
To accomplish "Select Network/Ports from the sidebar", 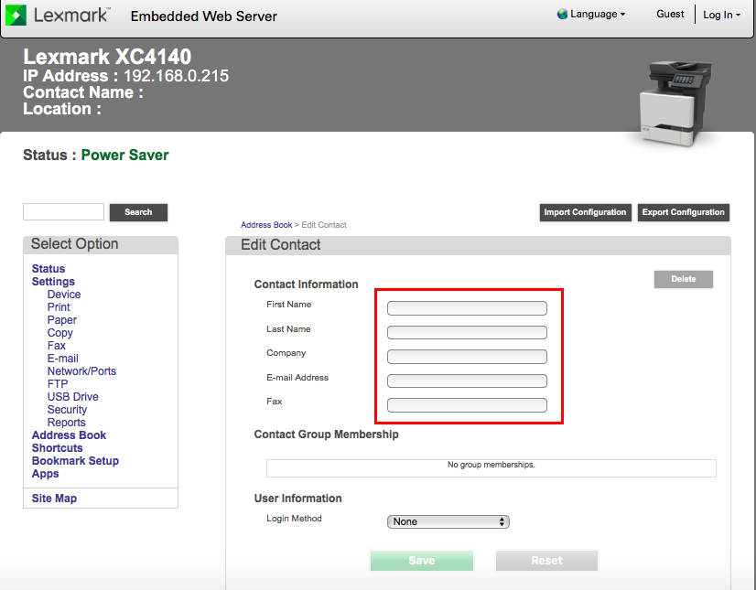I will (x=81, y=370).
